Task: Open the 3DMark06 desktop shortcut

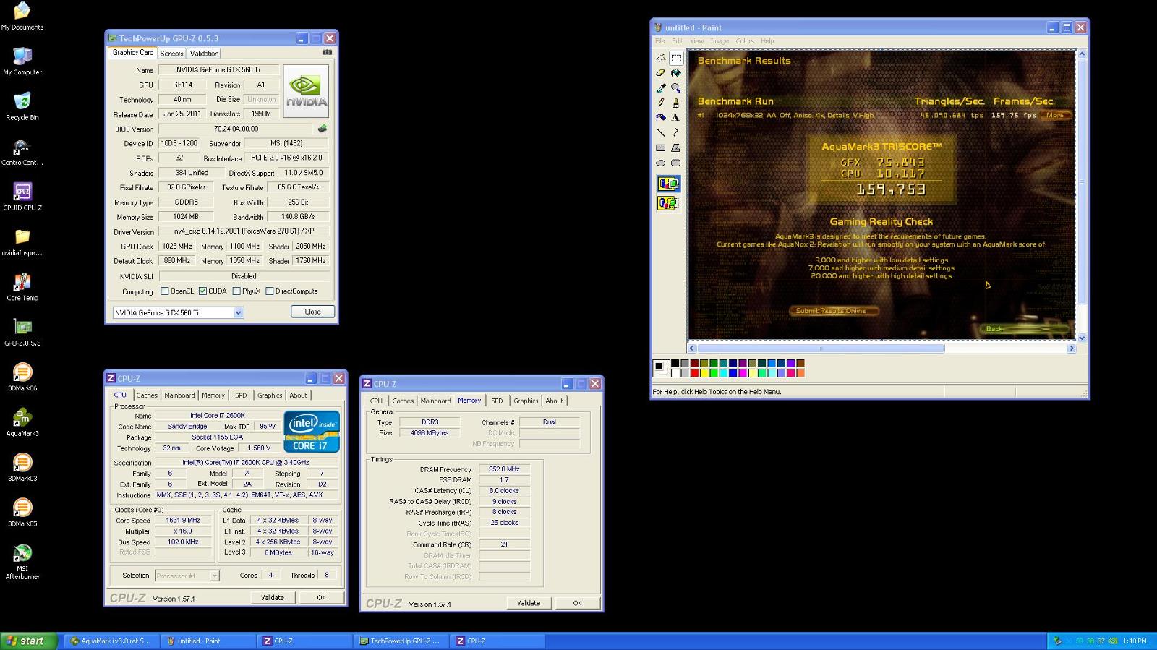Action: (22, 377)
